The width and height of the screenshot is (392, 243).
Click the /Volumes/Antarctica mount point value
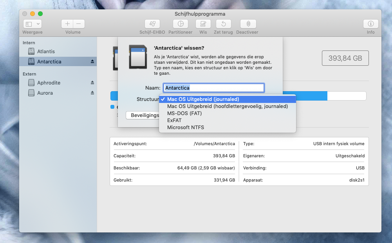coord(214,144)
